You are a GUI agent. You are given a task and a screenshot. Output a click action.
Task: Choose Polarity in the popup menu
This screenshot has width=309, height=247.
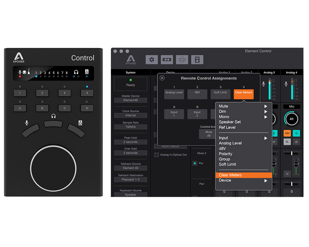pos(243,154)
